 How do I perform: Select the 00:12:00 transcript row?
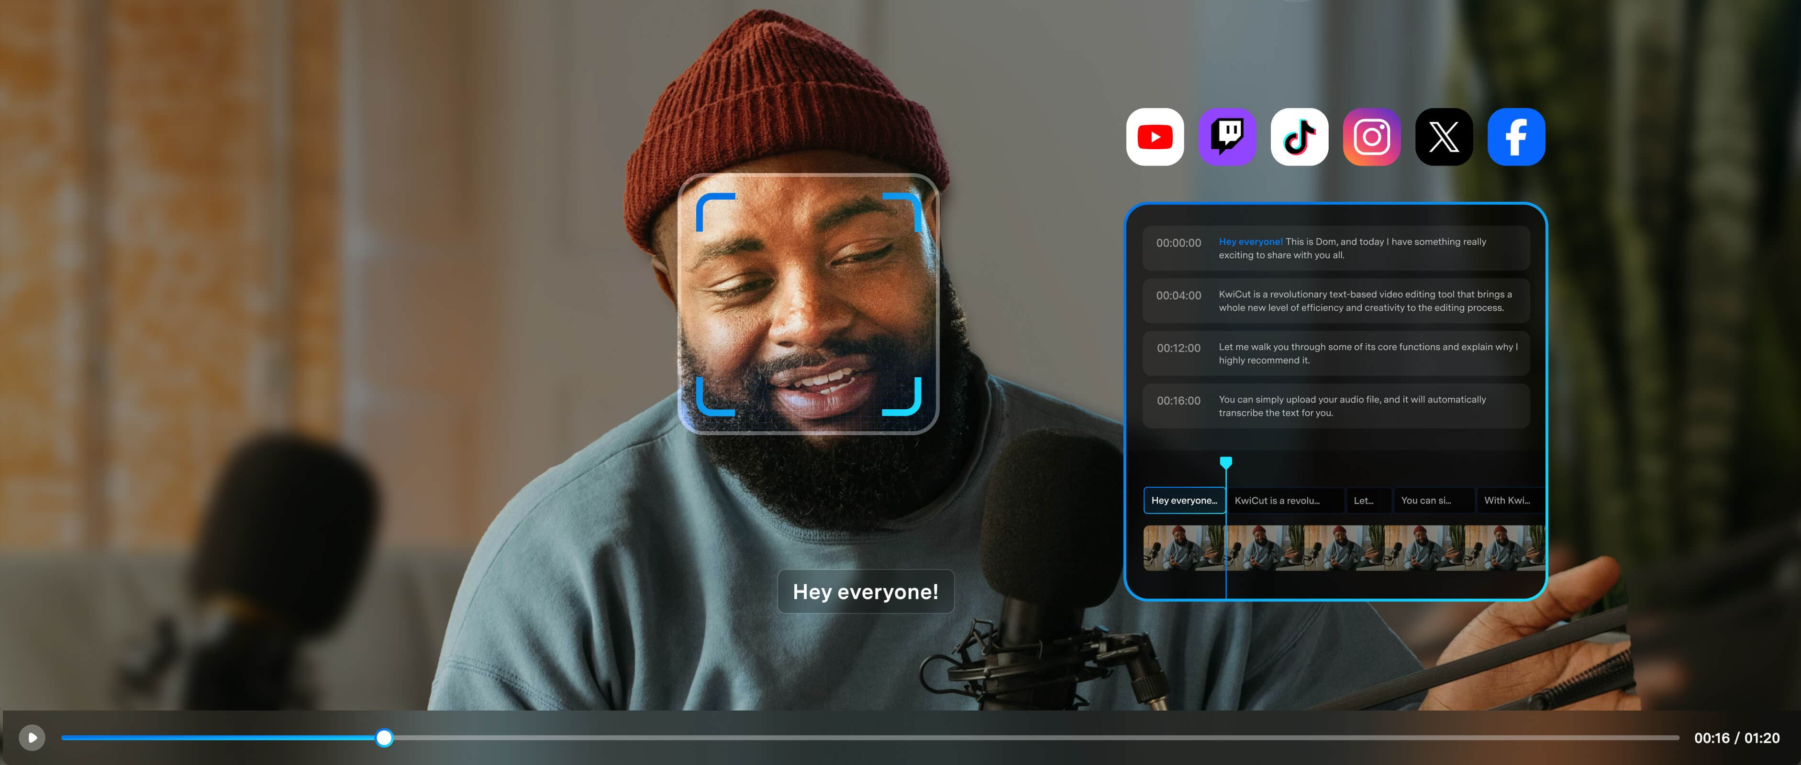(x=1336, y=353)
